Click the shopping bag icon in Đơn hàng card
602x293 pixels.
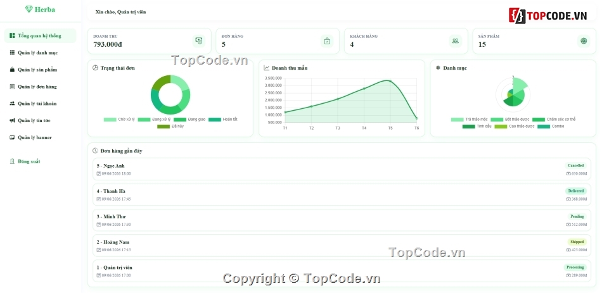click(x=327, y=41)
